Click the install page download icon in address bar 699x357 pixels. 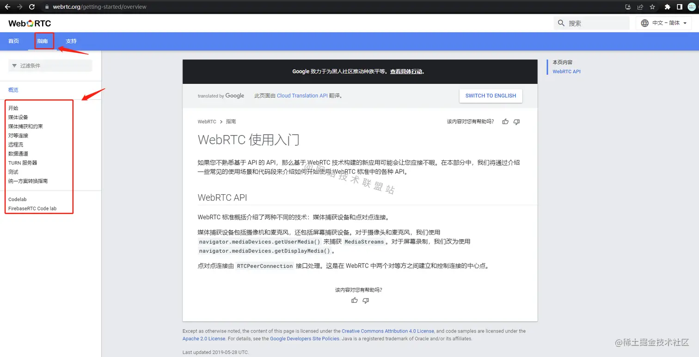click(627, 7)
